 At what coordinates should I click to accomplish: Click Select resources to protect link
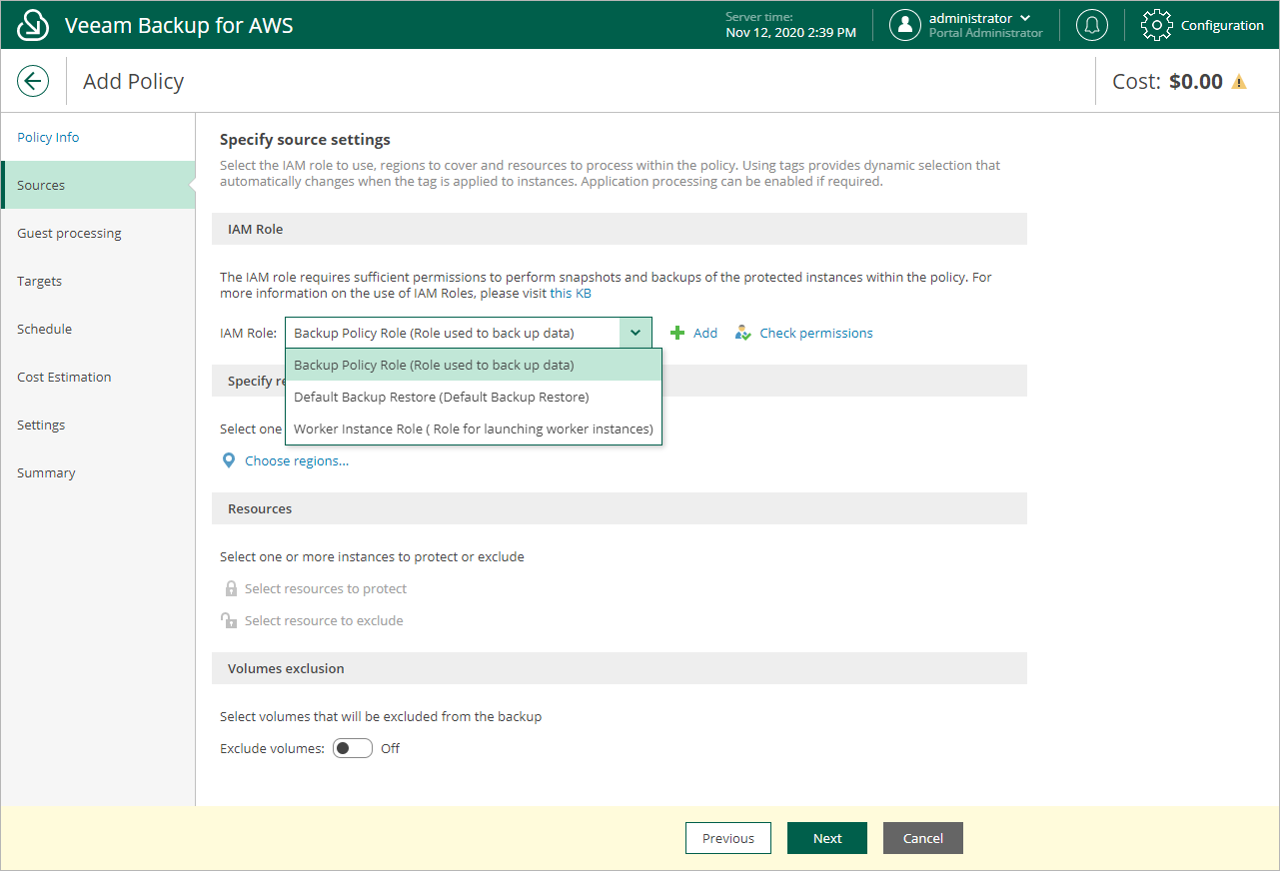point(326,588)
